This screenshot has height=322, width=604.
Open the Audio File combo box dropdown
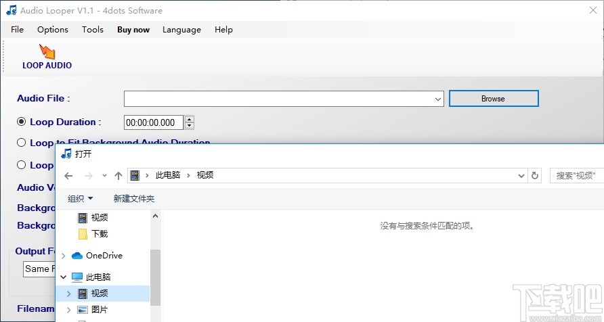point(438,99)
